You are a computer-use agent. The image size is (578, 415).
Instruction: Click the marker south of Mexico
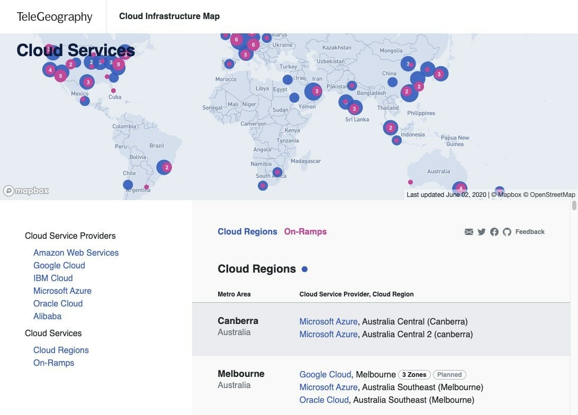pos(85,101)
